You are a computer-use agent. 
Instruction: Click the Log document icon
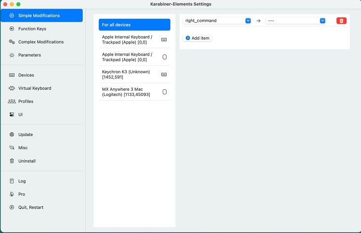[x=12, y=181]
